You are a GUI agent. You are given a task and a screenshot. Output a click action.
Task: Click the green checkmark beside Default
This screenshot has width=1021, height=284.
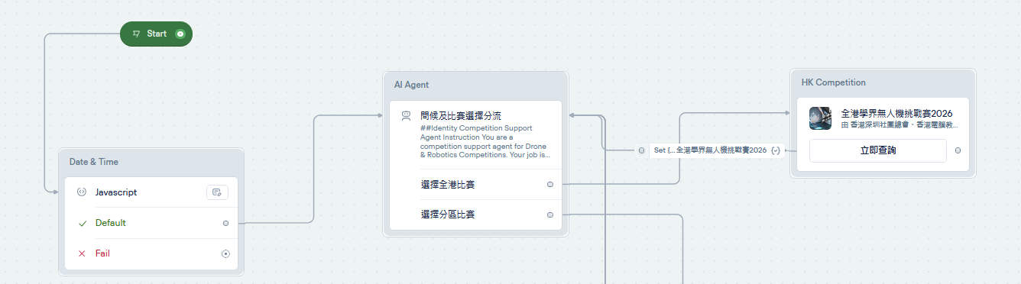82,223
